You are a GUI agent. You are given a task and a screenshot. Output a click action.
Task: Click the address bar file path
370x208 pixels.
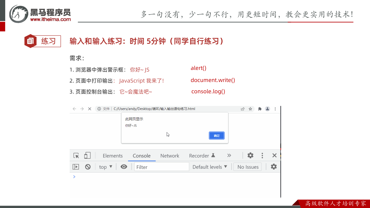click(154, 109)
